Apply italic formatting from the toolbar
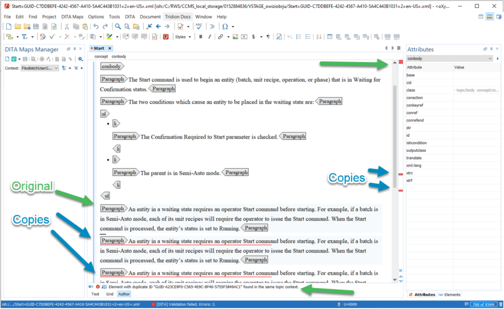The height and width of the screenshot is (309, 504). (x=210, y=37)
